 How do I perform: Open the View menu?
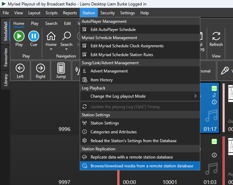(19, 13)
